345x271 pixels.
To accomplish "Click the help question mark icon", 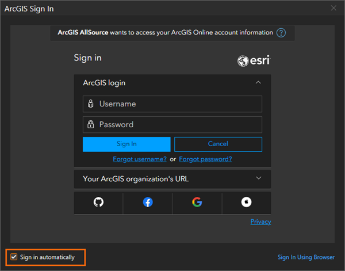I will pos(281,33).
